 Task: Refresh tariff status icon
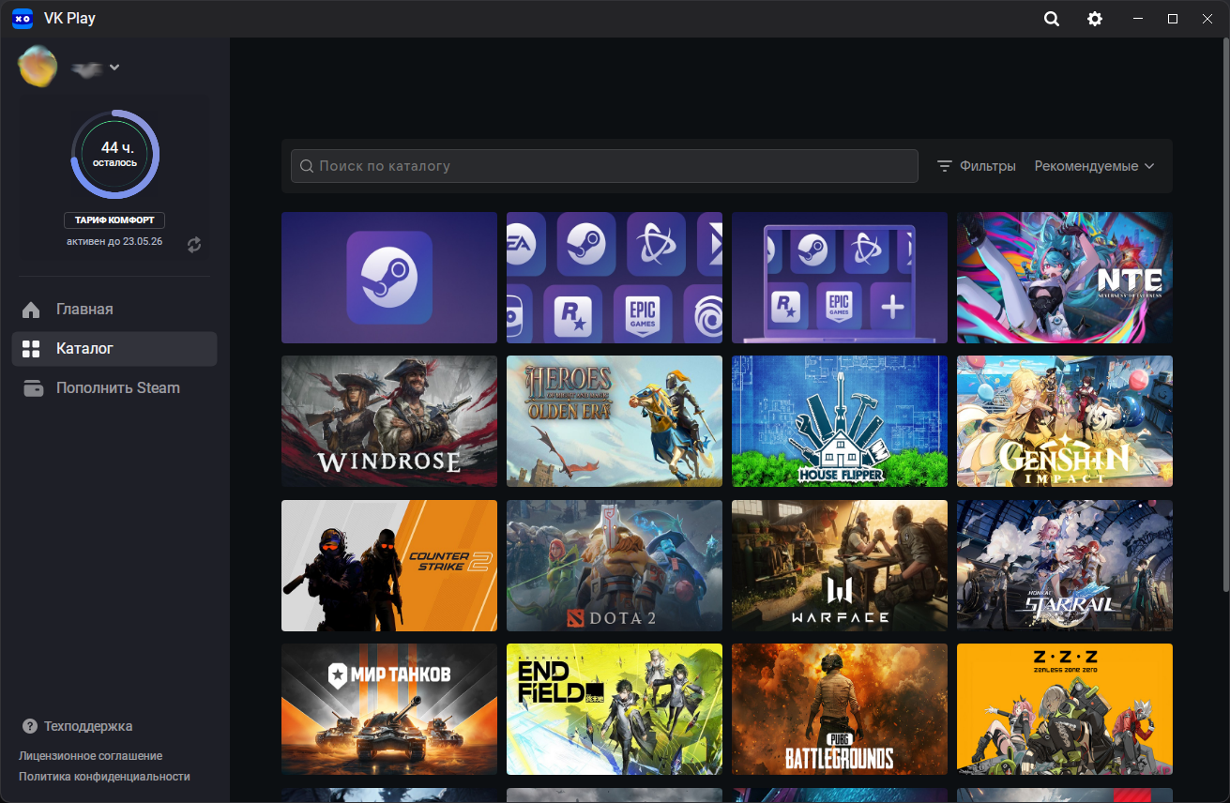pyautogui.click(x=194, y=244)
